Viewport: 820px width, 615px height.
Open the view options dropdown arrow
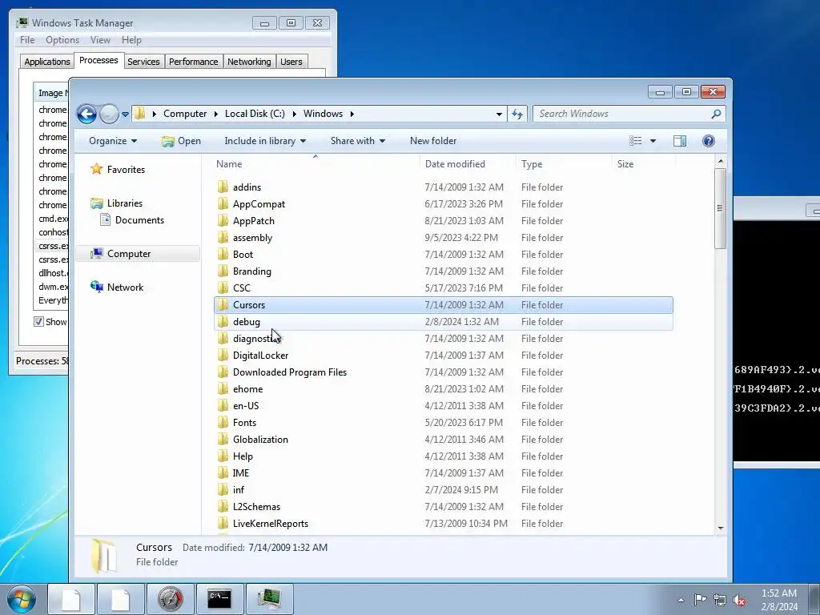pos(653,141)
